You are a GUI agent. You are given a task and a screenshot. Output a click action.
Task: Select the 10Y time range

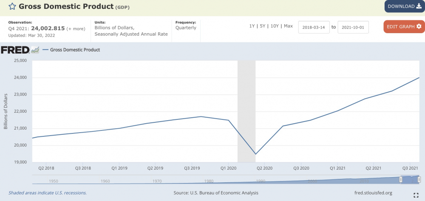pos(275,26)
